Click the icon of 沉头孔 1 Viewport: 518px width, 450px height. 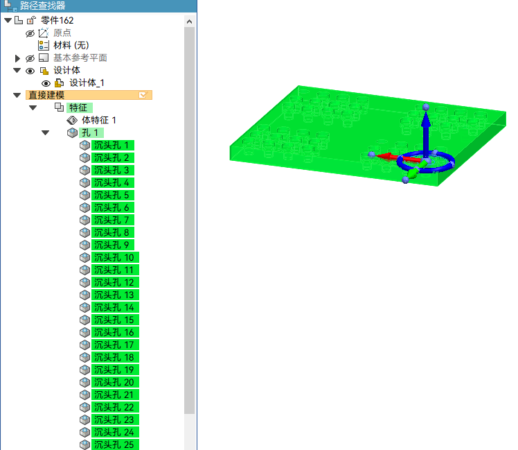click(x=85, y=145)
